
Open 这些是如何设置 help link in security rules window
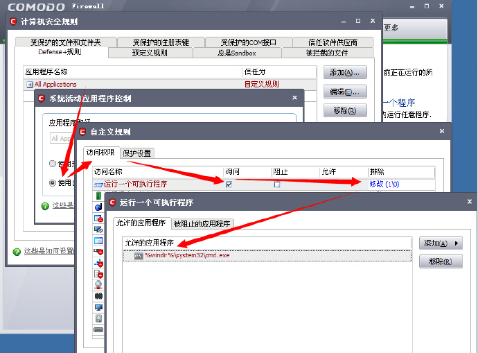click(x=49, y=251)
